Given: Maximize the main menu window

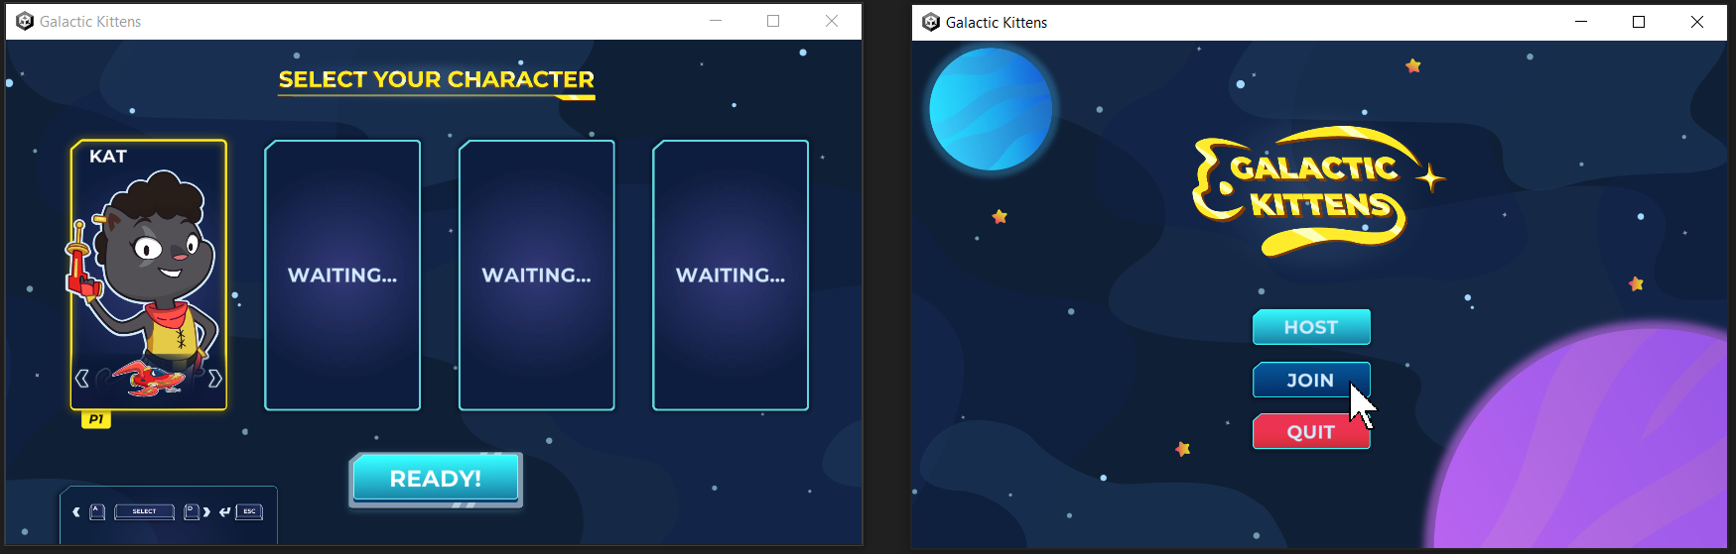Looking at the screenshot, I should (1639, 22).
